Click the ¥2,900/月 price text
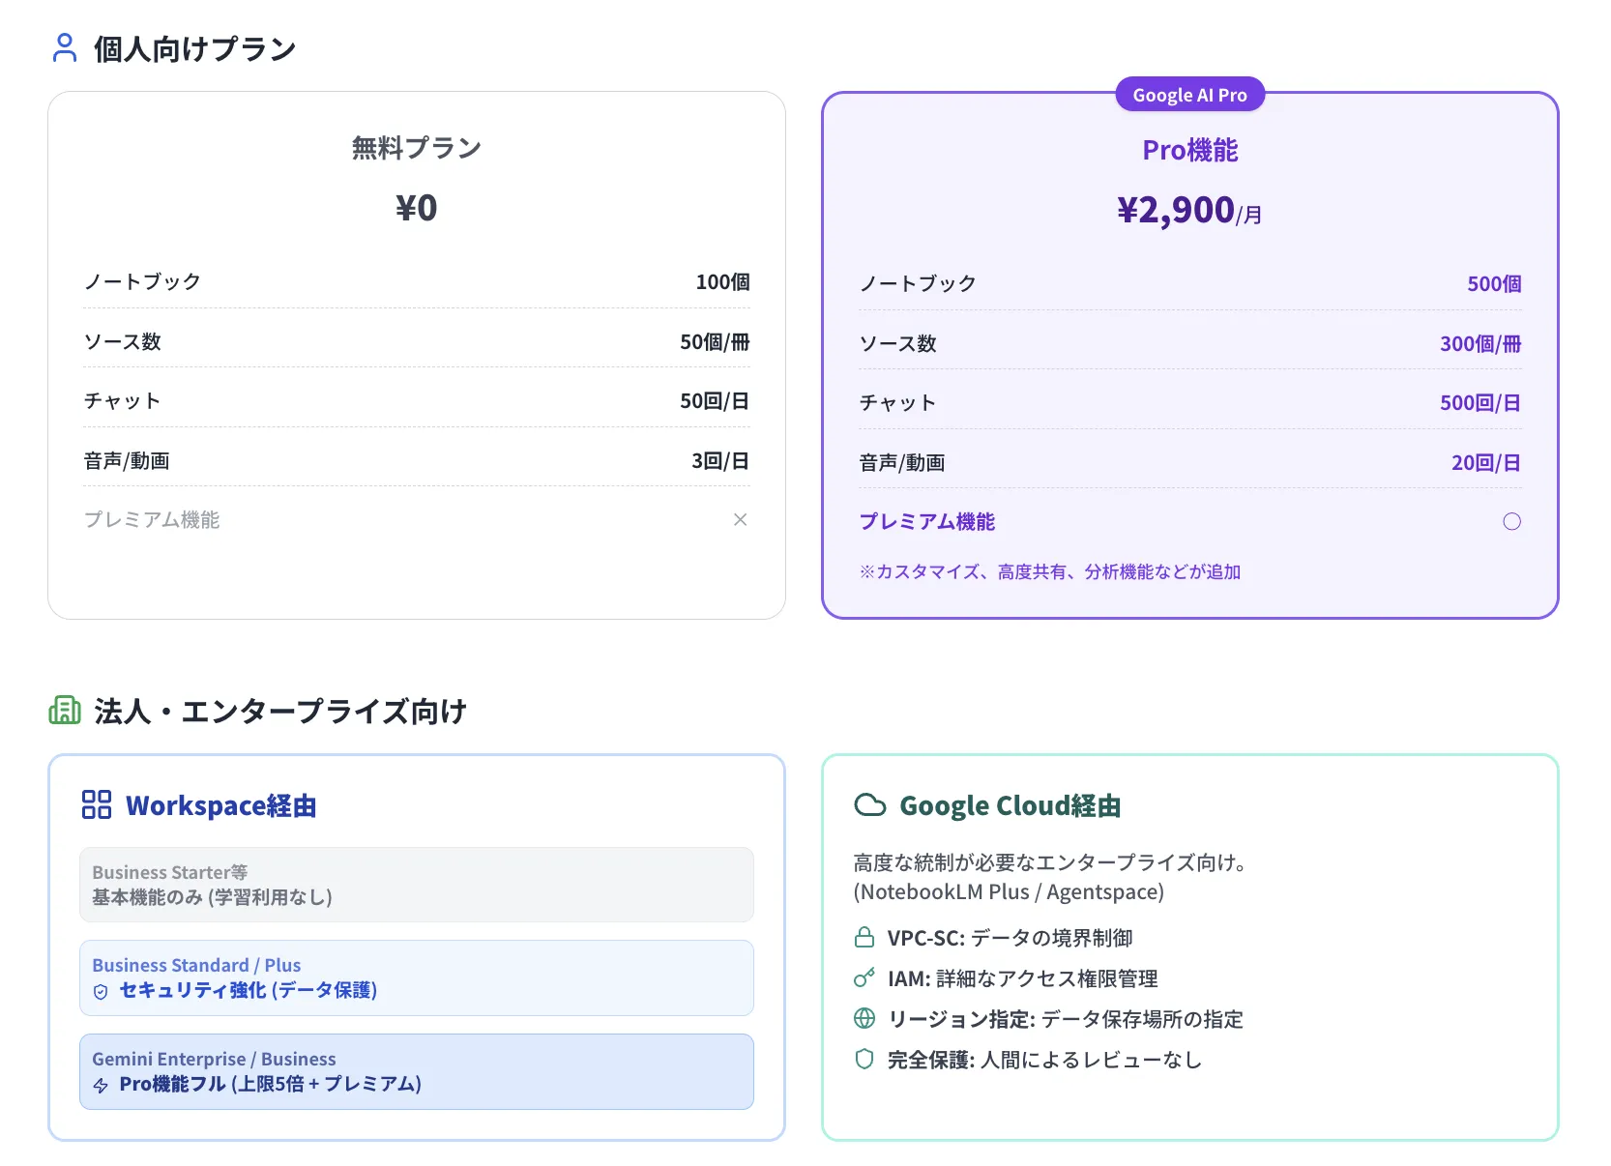Image resolution: width=1611 pixels, height=1166 pixels. 1188,210
